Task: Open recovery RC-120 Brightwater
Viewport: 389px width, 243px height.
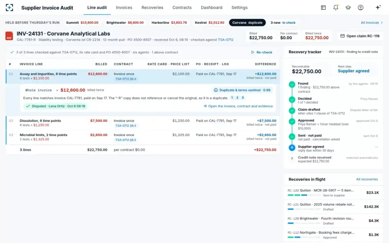Action: click(x=333, y=221)
